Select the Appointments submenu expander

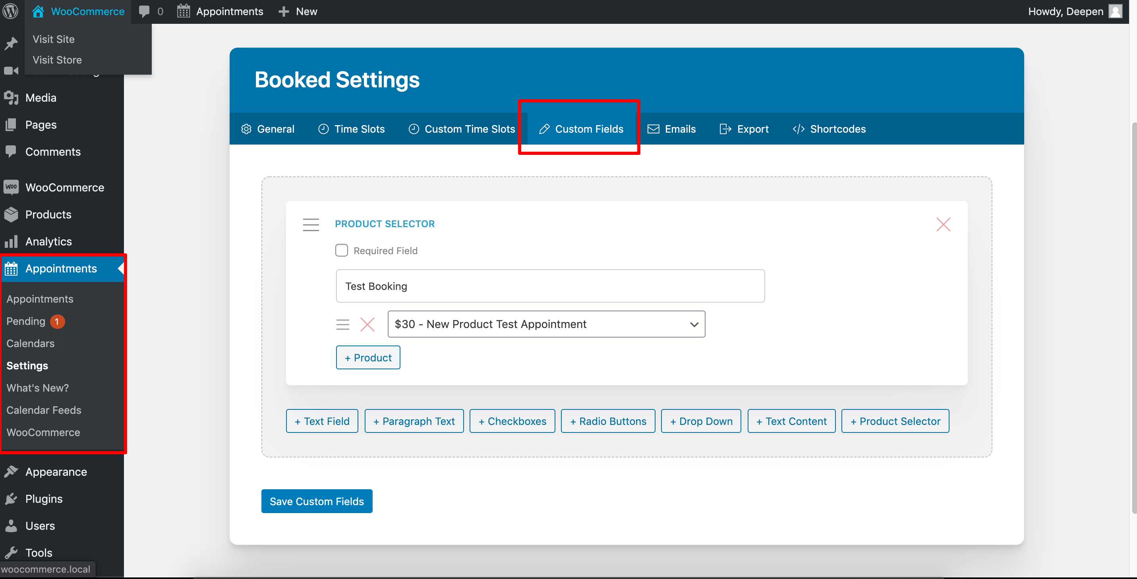[x=120, y=268]
